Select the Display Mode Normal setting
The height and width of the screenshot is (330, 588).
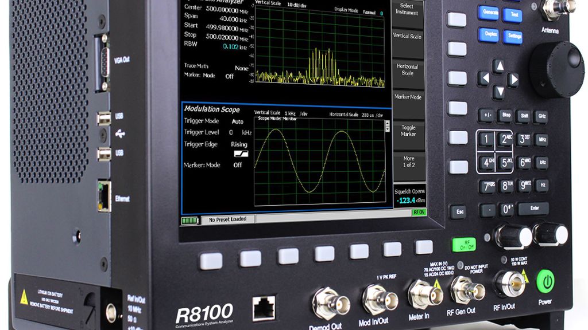pyautogui.click(x=369, y=13)
